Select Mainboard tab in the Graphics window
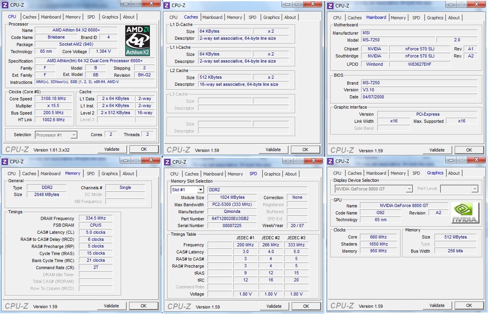The width and height of the screenshot is (502, 329). [376, 173]
